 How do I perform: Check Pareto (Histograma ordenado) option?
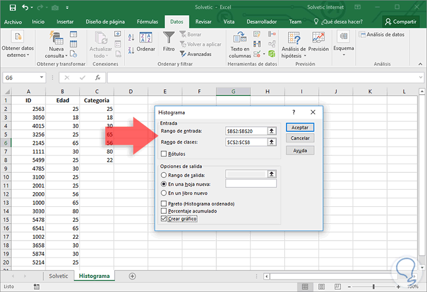tap(164, 204)
